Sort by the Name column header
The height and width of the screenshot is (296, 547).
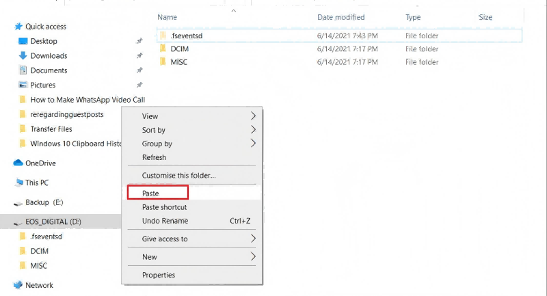pos(167,17)
